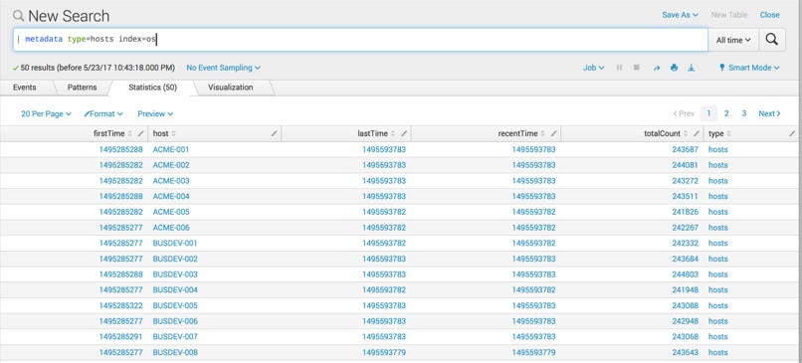Select the Statistics (50) tab
Image resolution: width=802 pixels, height=363 pixels.
pyautogui.click(x=152, y=88)
